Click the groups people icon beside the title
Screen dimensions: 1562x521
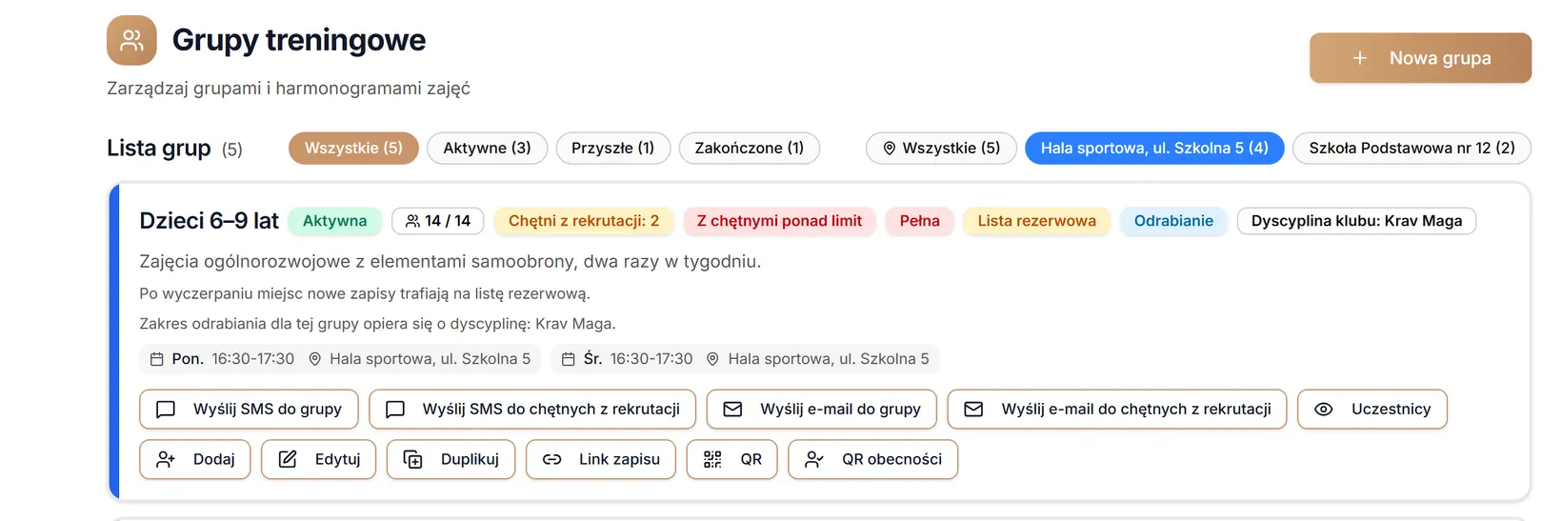[131, 40]
